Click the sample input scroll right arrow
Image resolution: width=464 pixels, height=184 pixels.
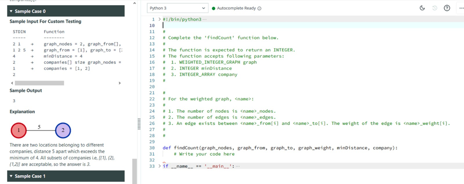coord(120,83)
